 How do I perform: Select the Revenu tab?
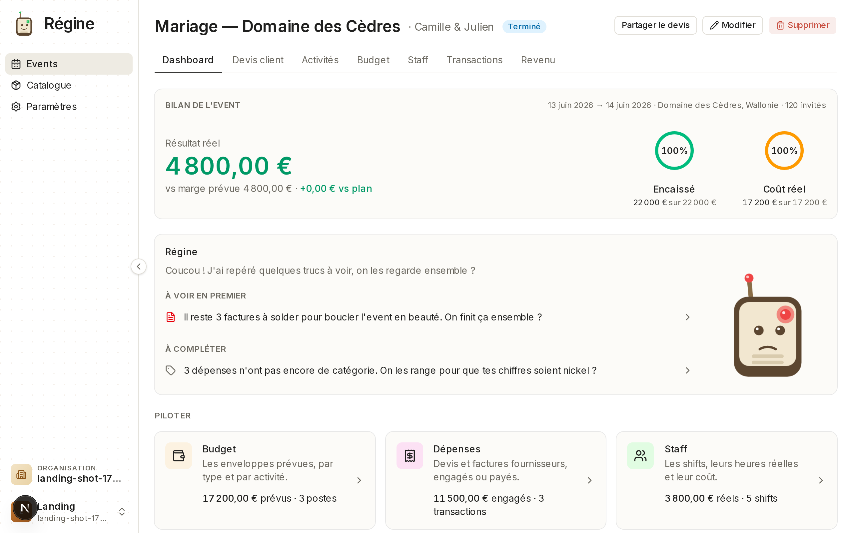tap(538, 60)
